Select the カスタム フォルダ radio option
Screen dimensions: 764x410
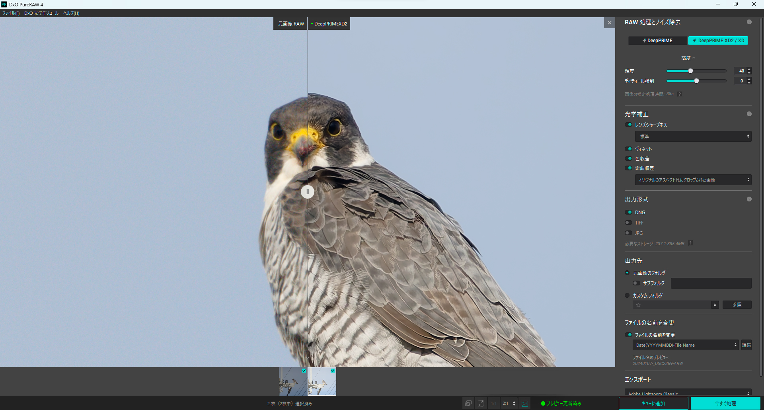pos(627,296)
